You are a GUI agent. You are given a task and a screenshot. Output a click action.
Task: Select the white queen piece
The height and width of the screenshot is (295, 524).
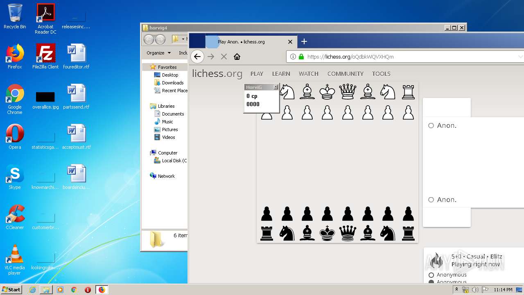pyautogui.click(x=347, y=92)
